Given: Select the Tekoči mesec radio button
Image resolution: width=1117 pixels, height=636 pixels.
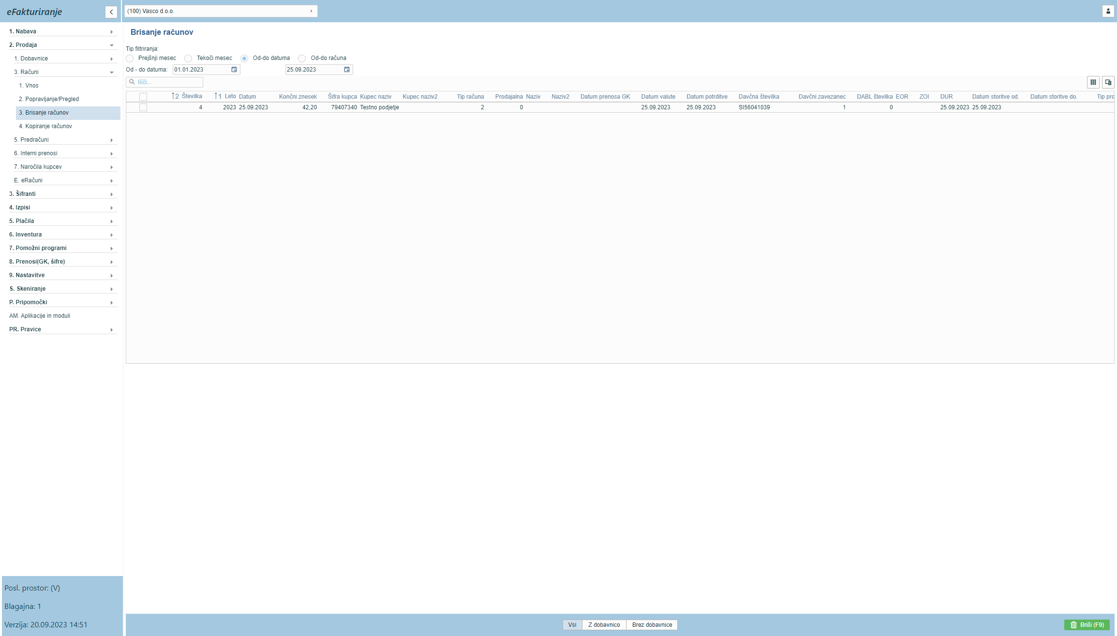Looking at the screenshot, I should click(x=188, y=59).
